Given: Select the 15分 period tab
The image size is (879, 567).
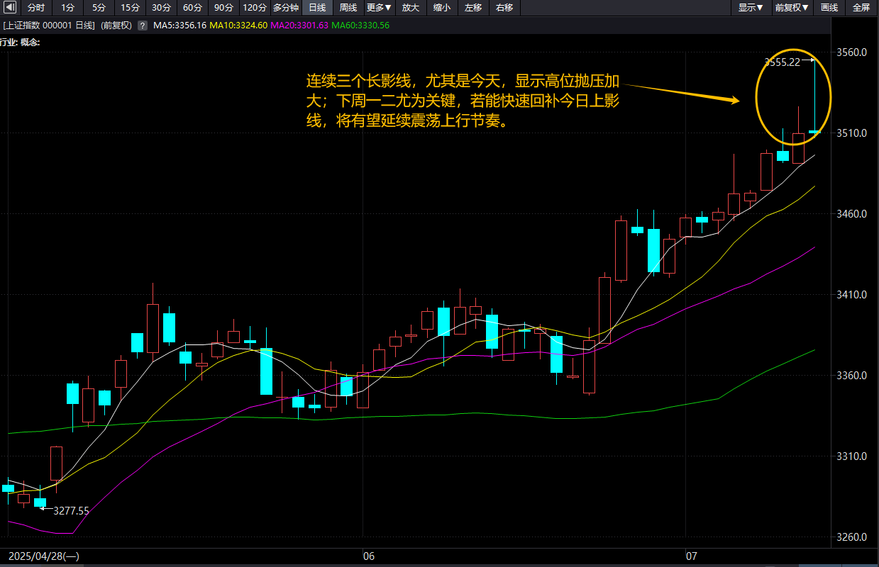Looking at the screenshot, I should pos(130,8).
